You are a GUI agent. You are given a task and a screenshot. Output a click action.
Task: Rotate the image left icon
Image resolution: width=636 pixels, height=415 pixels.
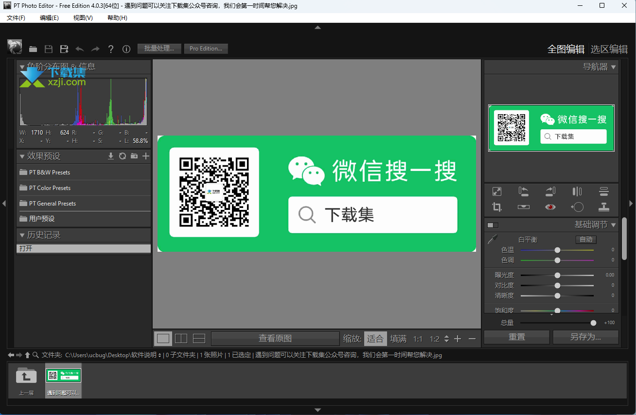tap(524, 191)
